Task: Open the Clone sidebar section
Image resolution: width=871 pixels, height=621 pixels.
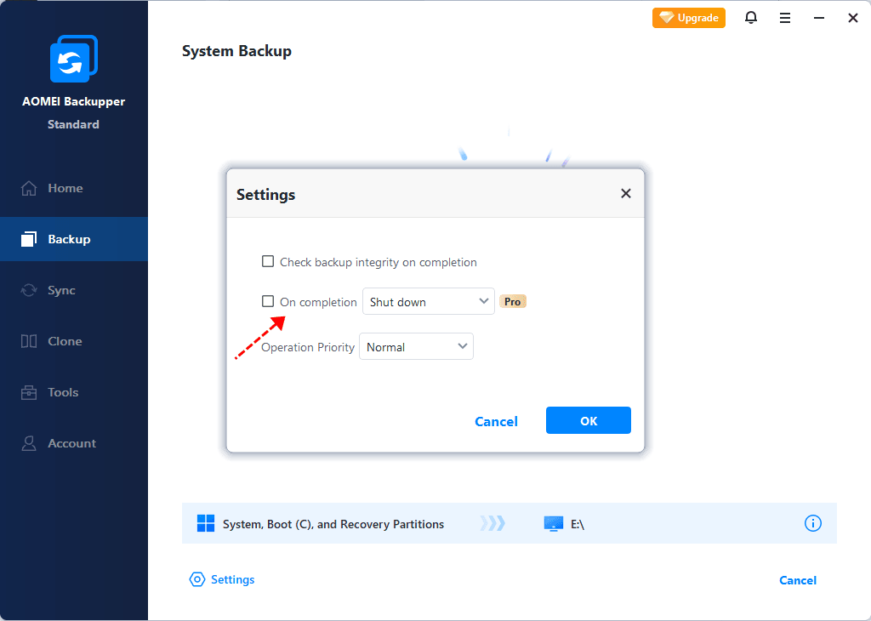Action: tap(65, 341)
